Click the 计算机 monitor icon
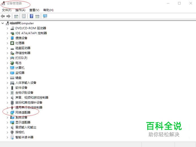 click(12, 68)
